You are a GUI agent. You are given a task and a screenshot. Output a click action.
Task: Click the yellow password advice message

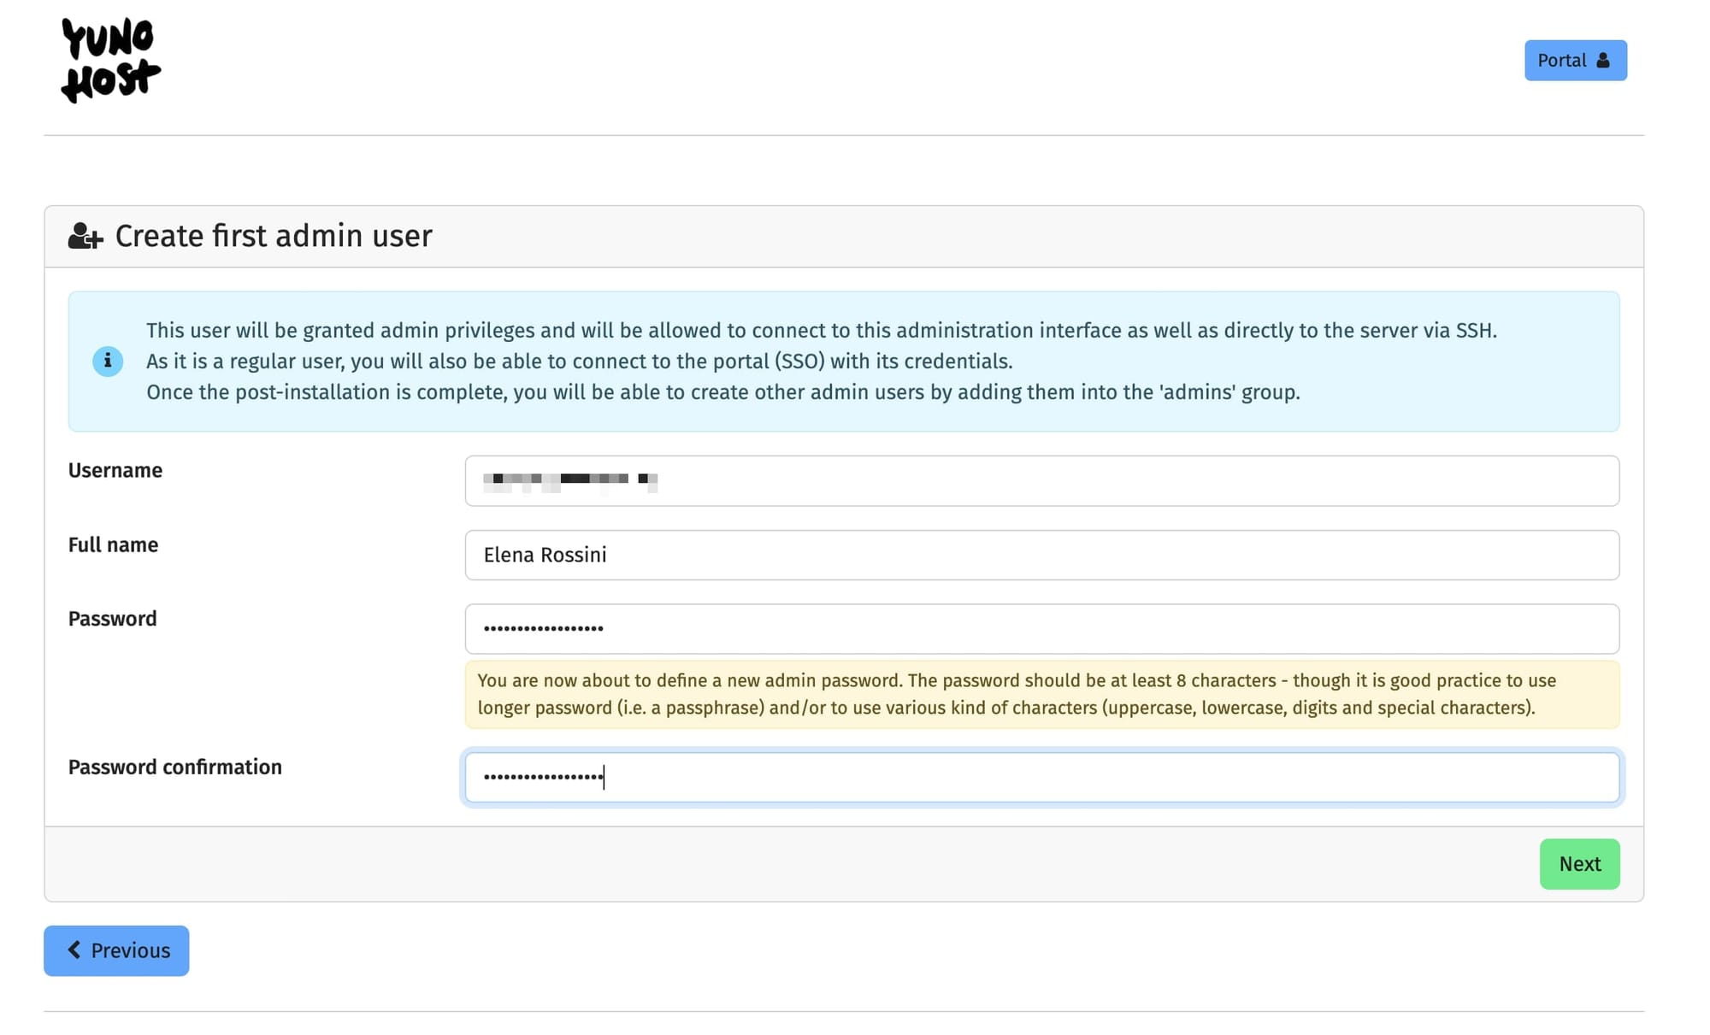click(1041, 694)
